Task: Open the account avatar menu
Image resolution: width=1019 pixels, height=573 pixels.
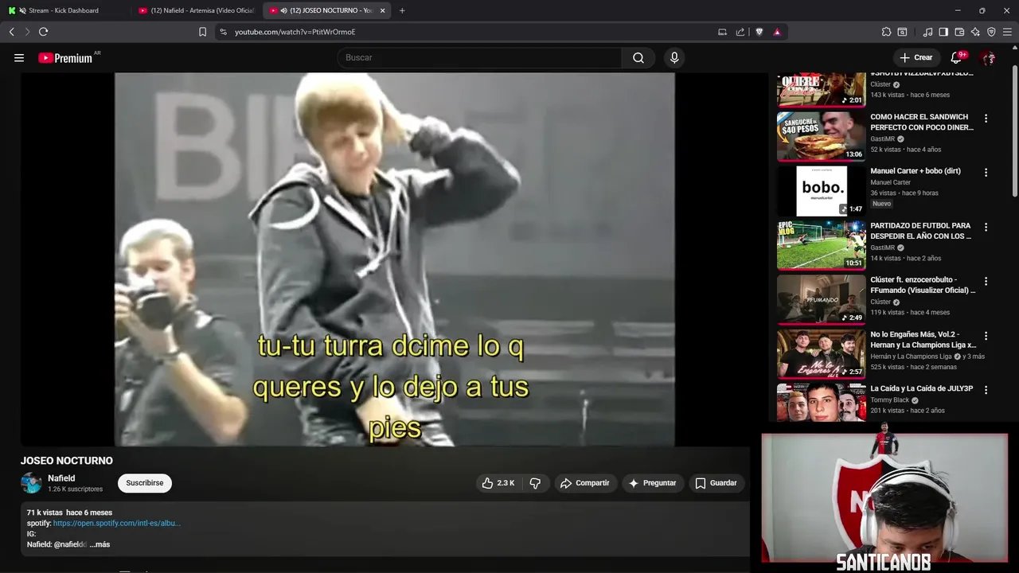Action: click(x=988, y=57)
